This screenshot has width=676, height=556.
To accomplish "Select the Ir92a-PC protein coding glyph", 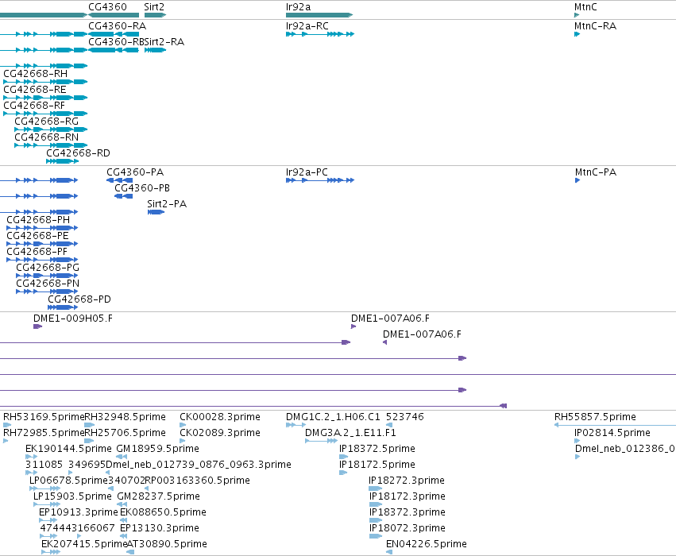I will (320, 180).
